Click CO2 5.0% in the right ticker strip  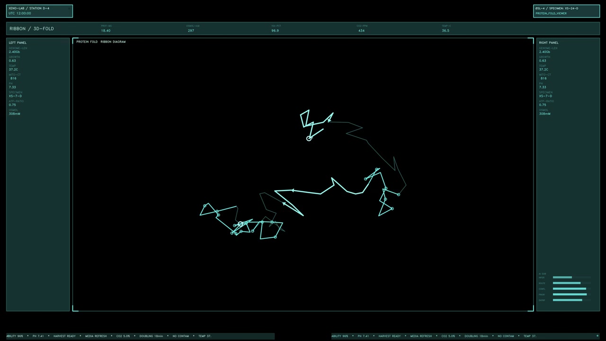coord(448,336)
